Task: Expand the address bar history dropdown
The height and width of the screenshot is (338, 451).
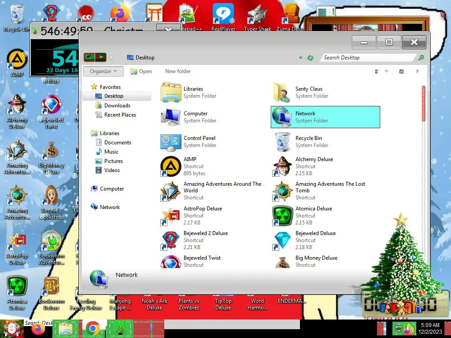Action: click(x=300, y=58)
